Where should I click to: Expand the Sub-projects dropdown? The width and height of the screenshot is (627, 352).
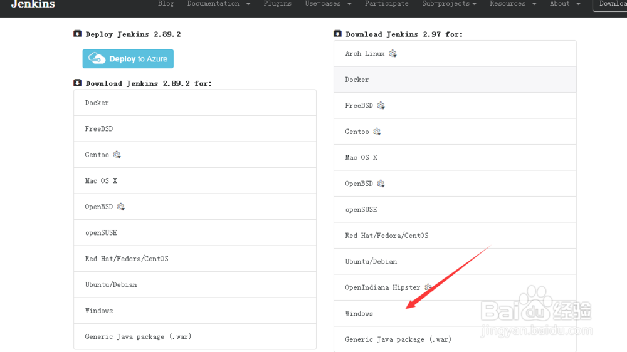[449, 4]
